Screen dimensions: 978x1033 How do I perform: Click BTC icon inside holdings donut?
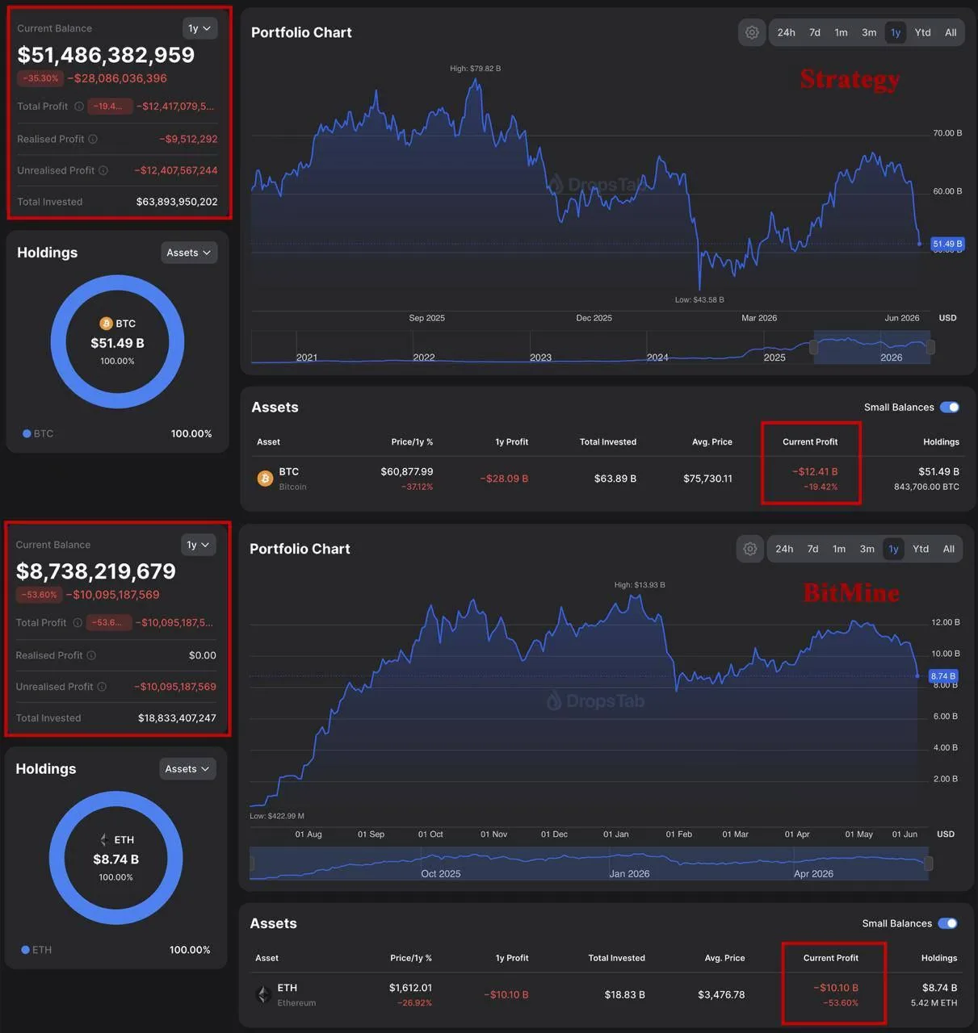click(106, 324)
